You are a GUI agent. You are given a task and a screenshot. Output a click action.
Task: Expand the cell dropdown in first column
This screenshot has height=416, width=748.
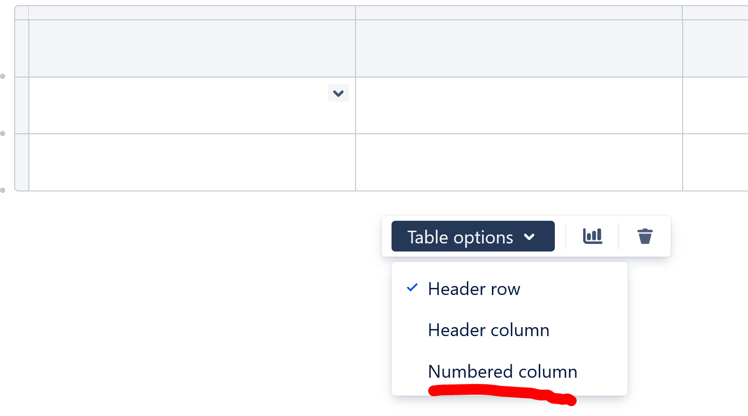pos(338,93)
